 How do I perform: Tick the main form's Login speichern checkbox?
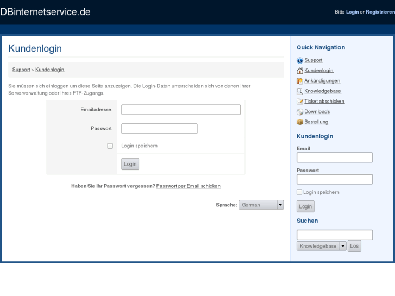(110, 146)
